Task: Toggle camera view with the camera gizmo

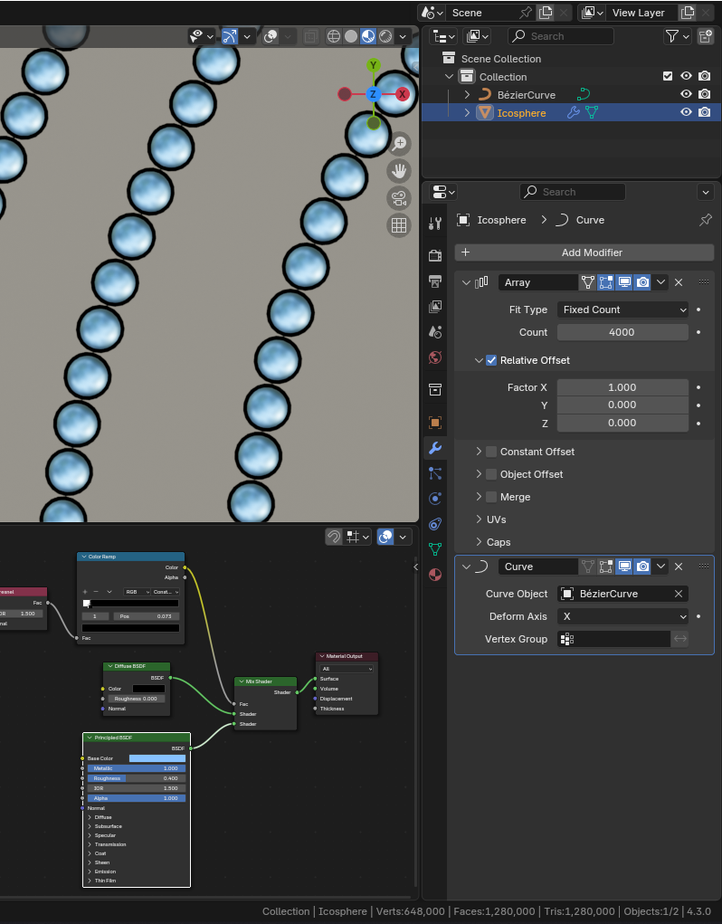Action: tap(399, 198)
